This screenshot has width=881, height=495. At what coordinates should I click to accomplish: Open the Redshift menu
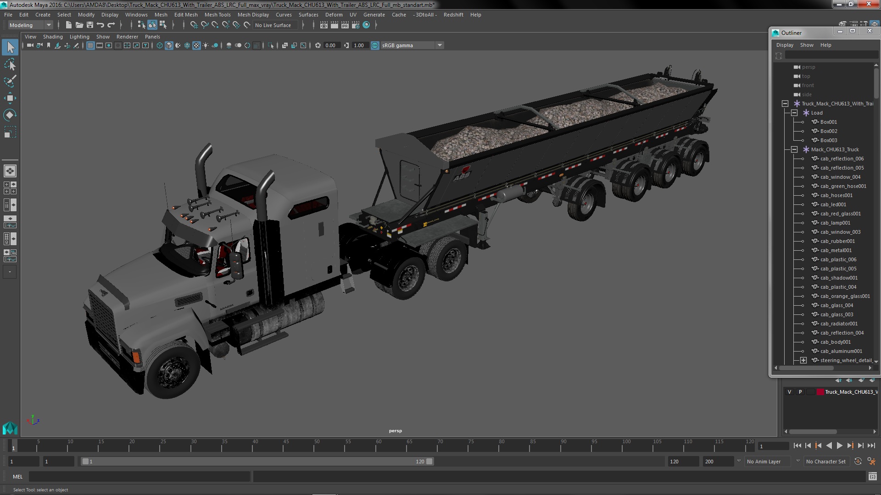point(453,15)
